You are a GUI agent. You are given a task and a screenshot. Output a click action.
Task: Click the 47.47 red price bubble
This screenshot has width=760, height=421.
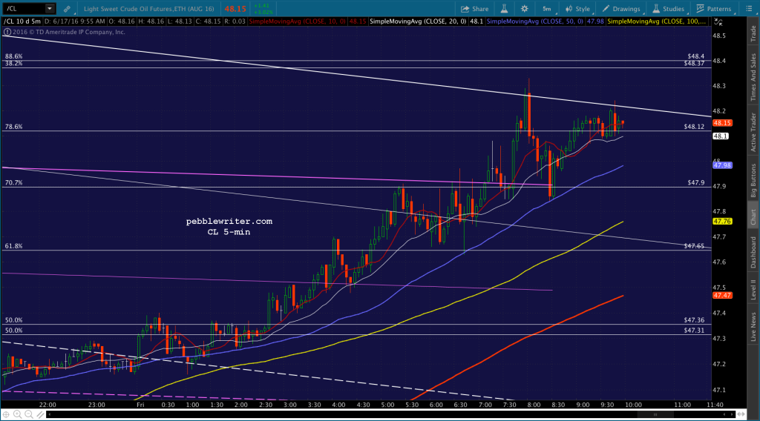[722, 295]
